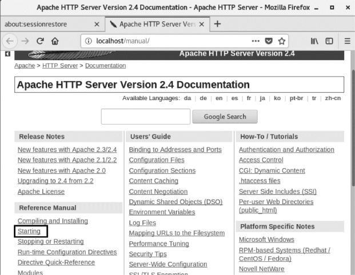The height and width of the screenshot is (275, 355).
Task: Click the forward navigation arrow
Action: point(25,41)
